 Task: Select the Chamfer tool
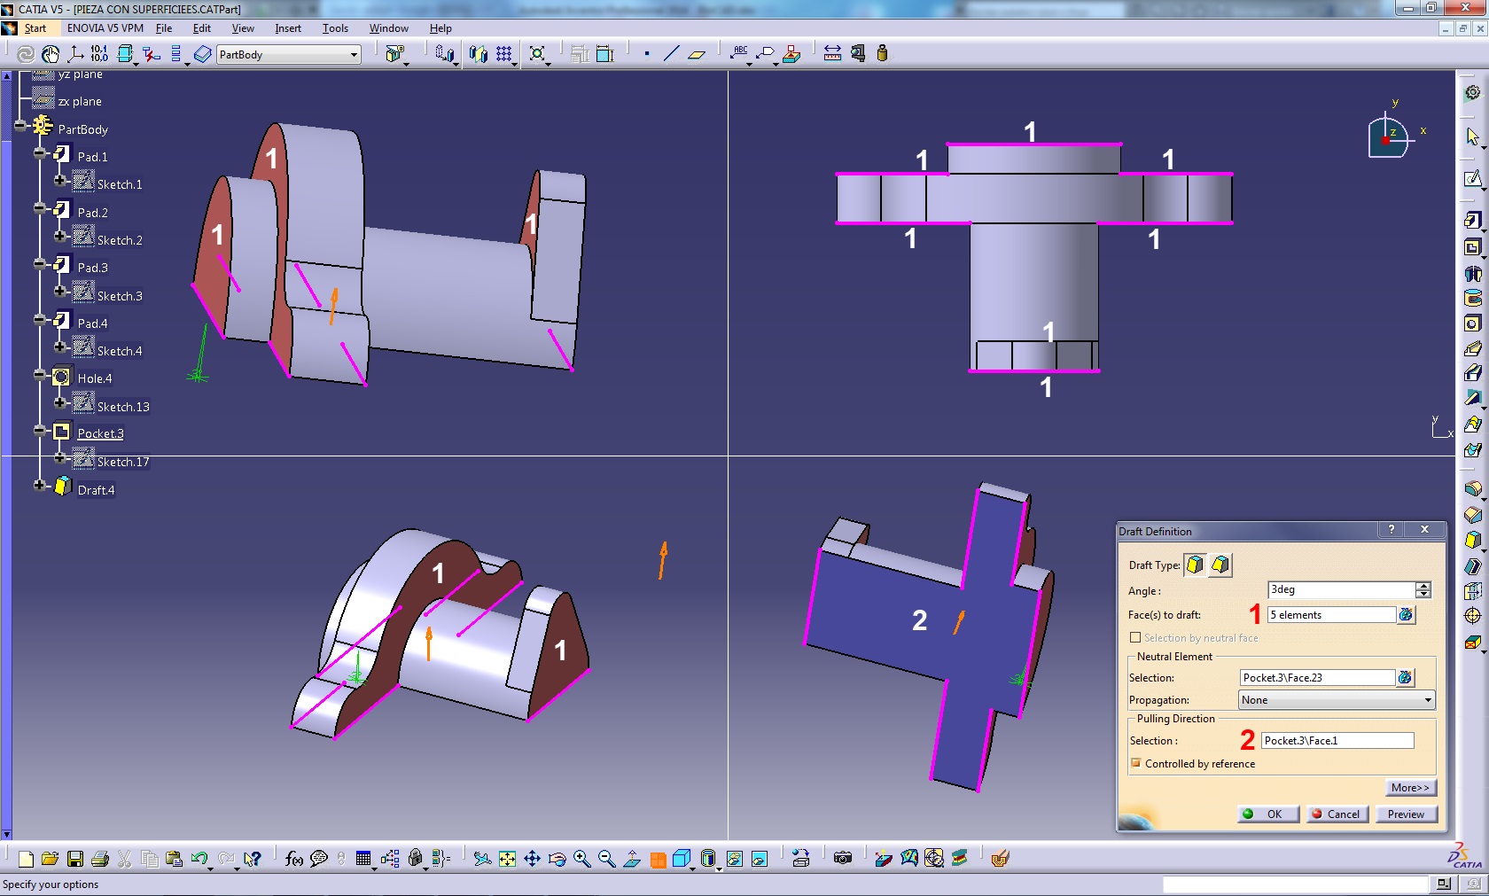1472,515
